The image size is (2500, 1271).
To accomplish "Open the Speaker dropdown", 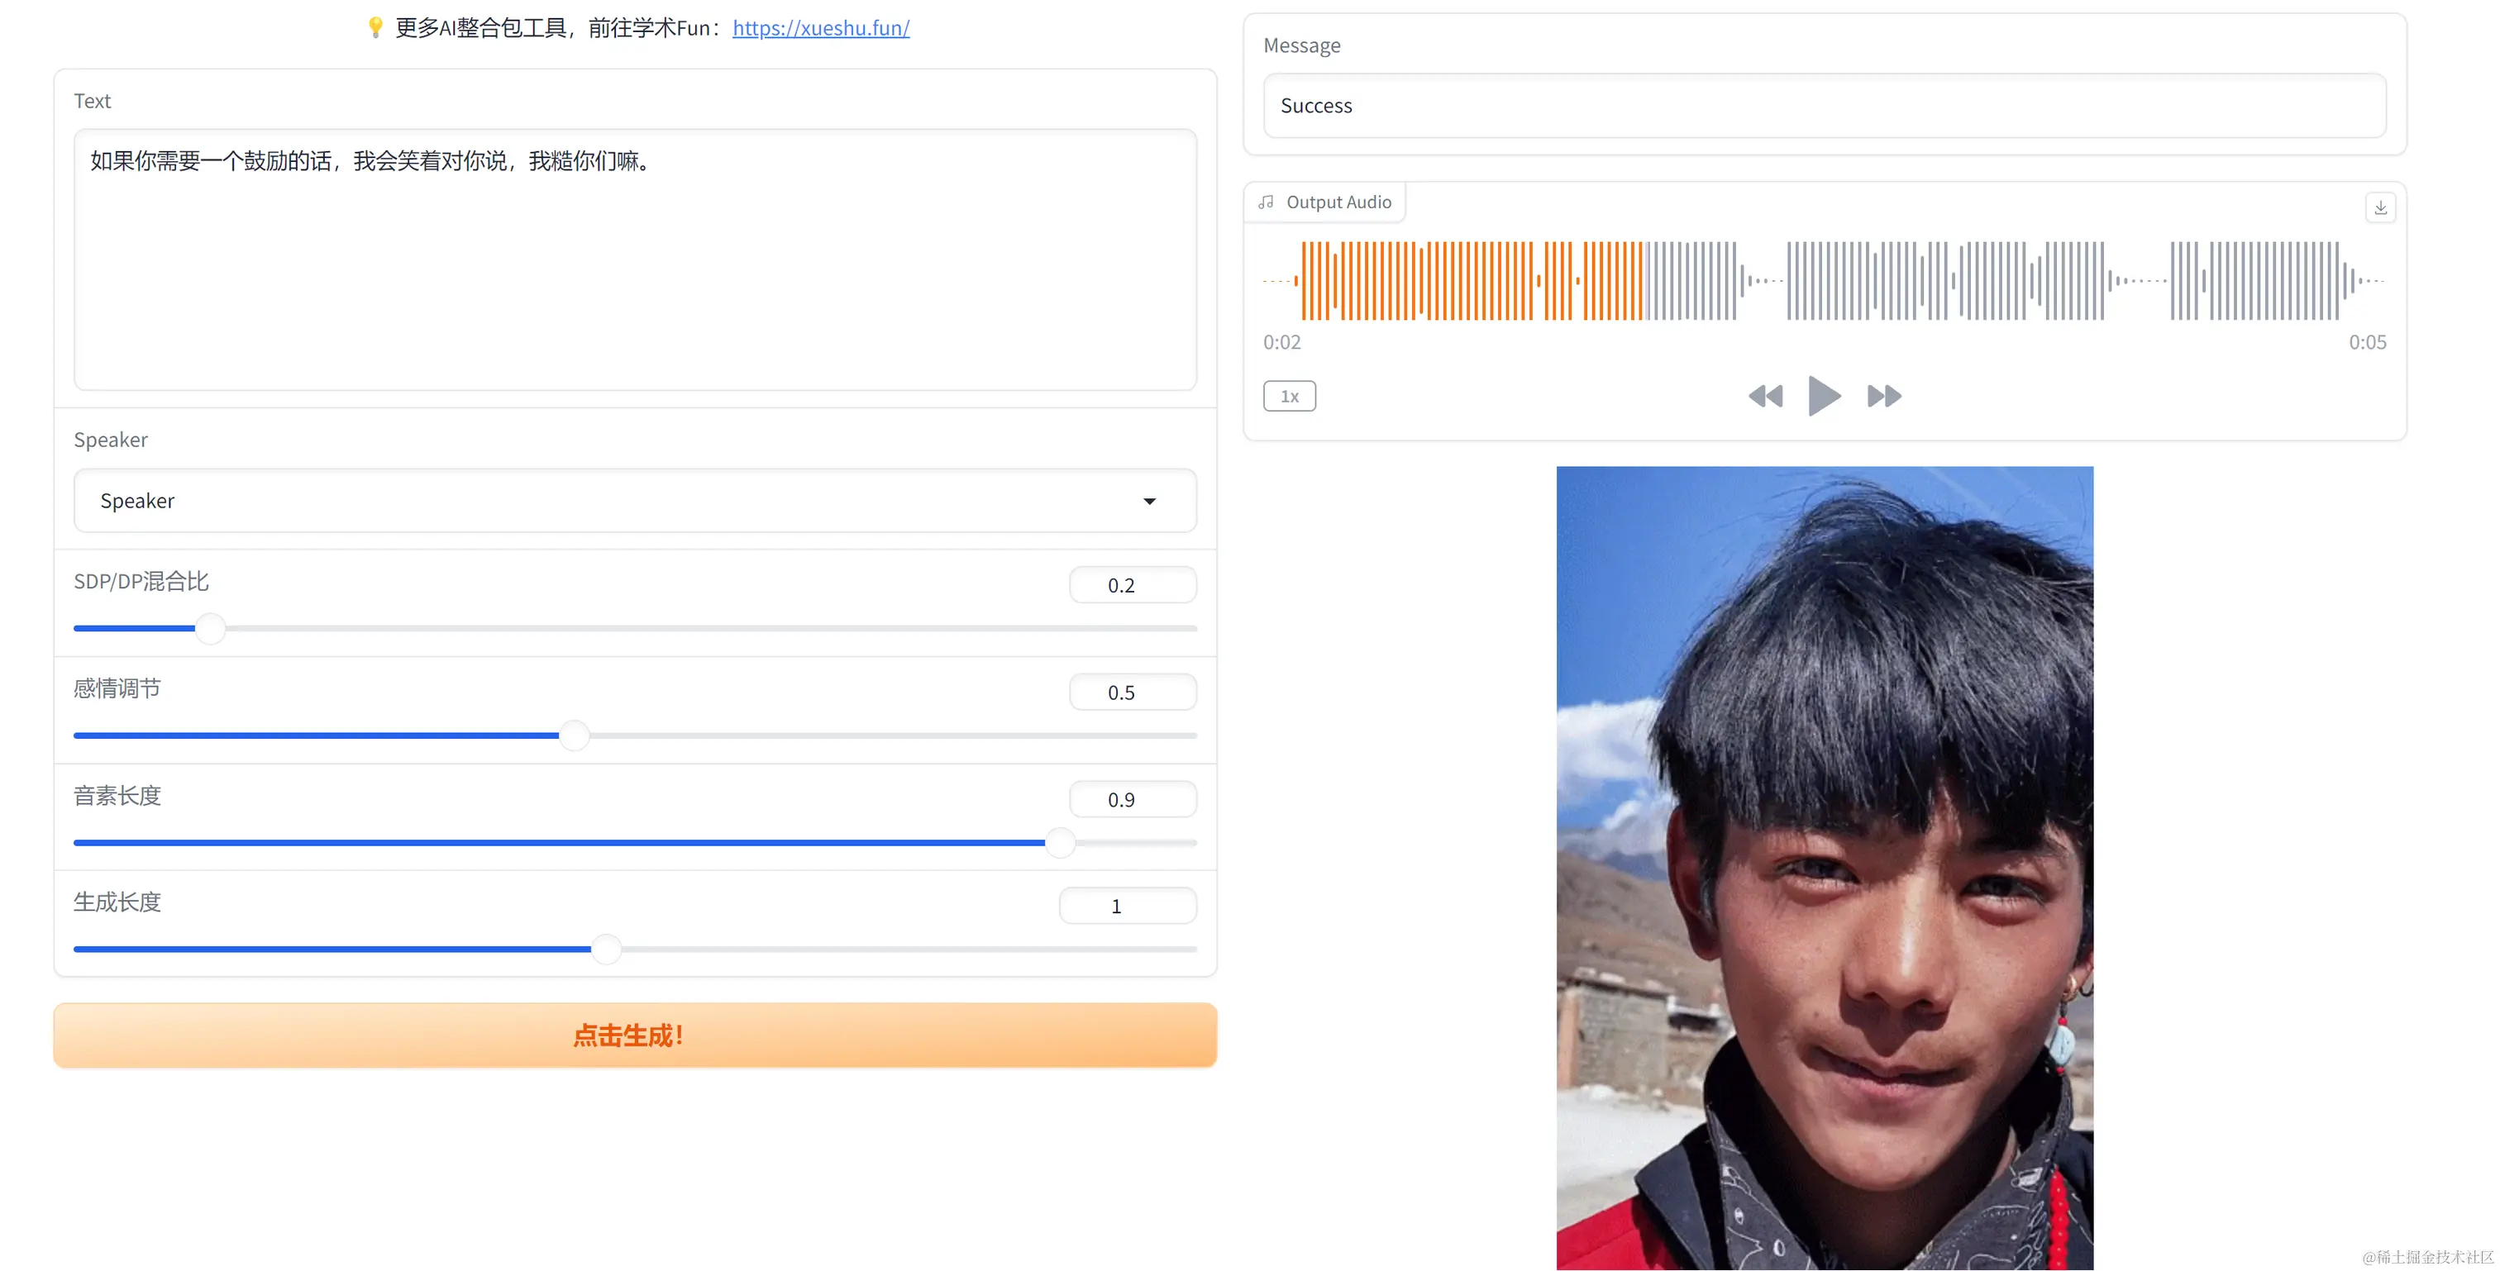I will pos(635,501).
